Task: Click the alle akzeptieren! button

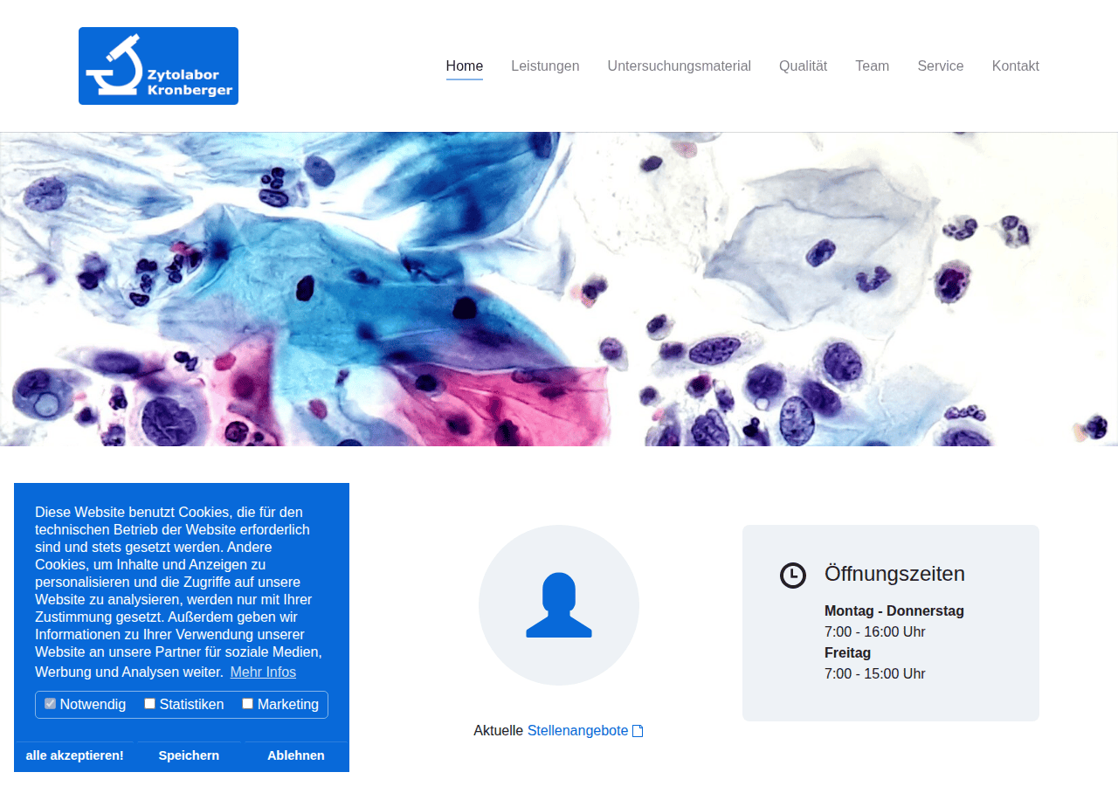Action: 74,756
